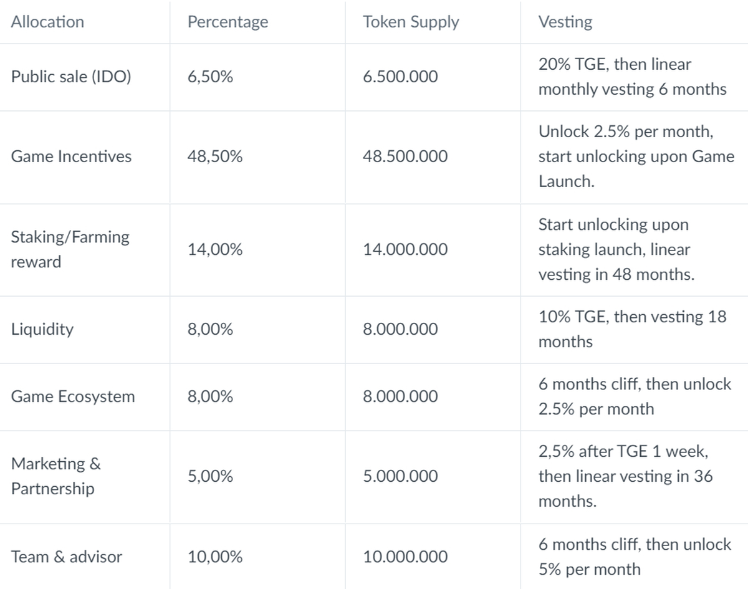Select the Token Supply header cell
The image size is (748, 589).
[x=411, y=22]
